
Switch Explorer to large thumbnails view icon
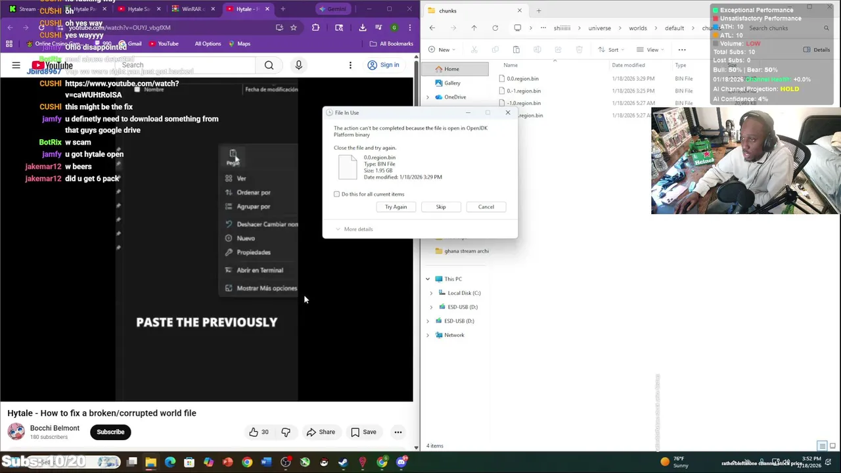click(832, 446)
